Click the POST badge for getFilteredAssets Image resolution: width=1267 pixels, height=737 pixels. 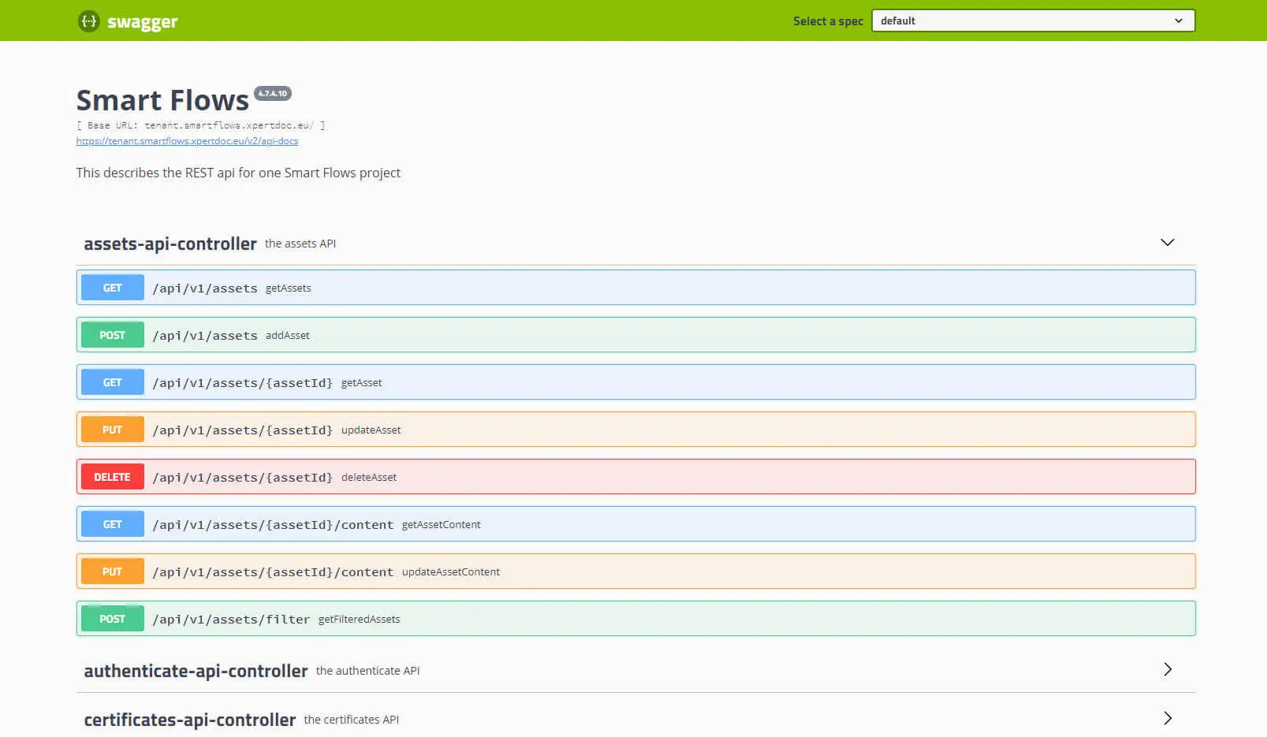coord(112,619)
